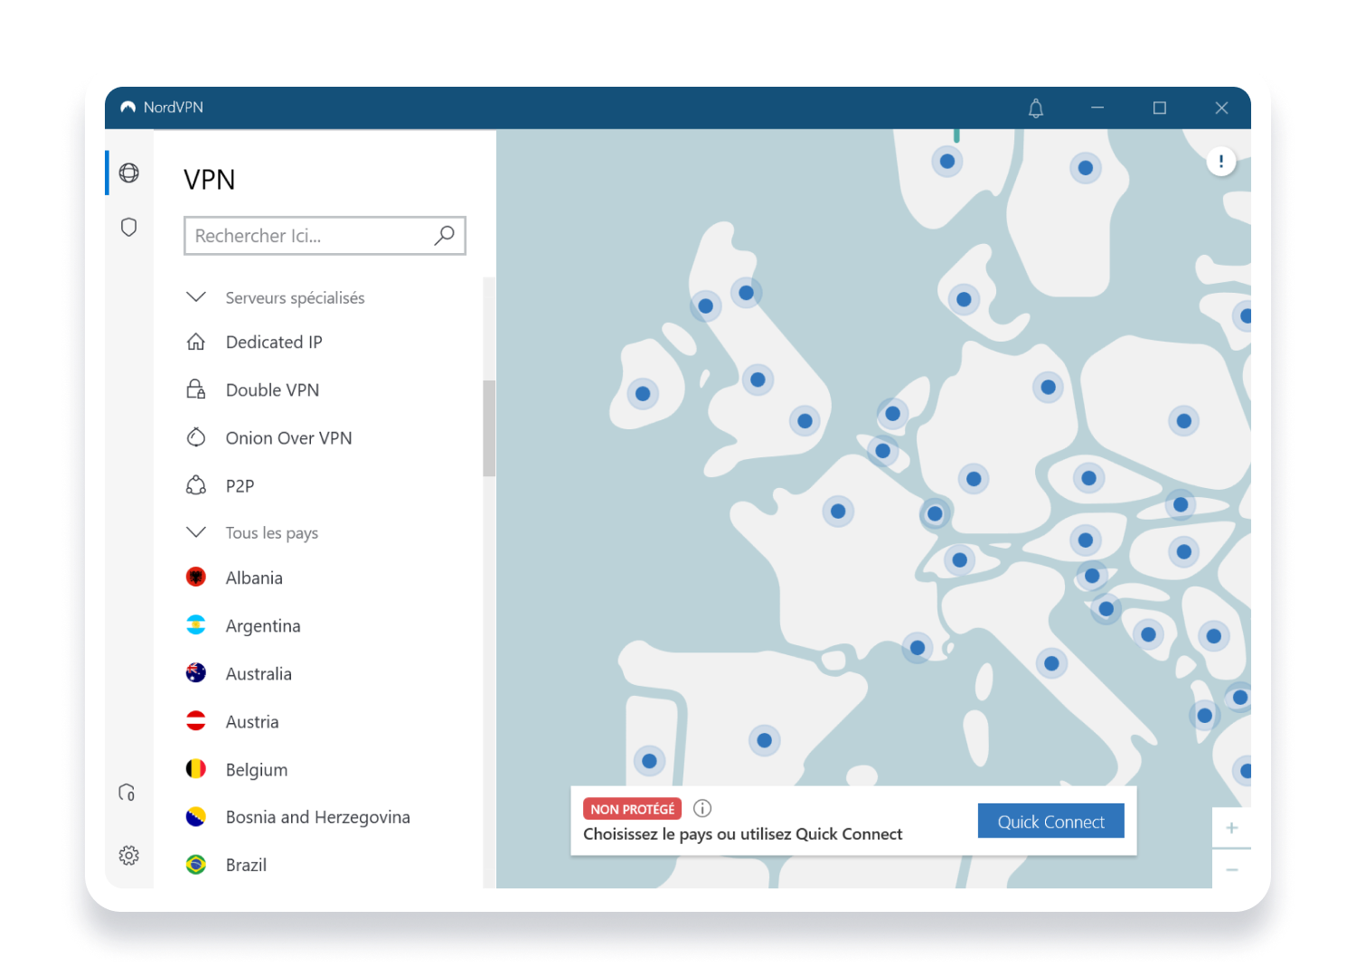The width and height of the screenshot is (1356, 976).
Task: Zoom in on the map with plus control
Action: coord(1230,827)
